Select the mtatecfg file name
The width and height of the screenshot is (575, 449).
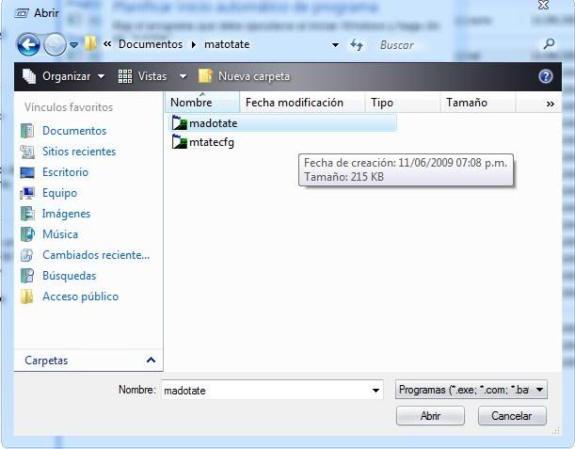[212, 142]
